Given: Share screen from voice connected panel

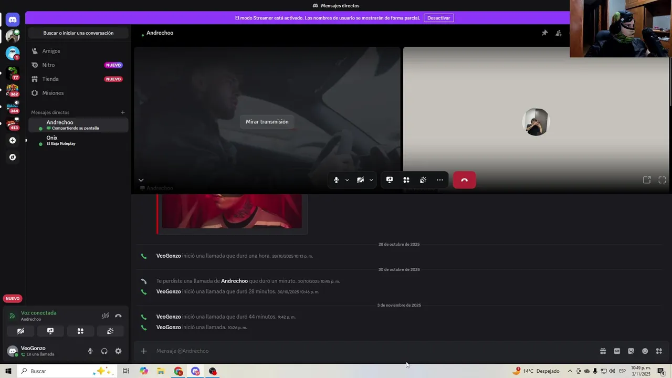Looking at the screenshot, I should pos(50,331).
